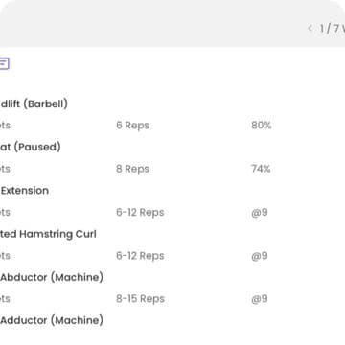Screen dimensions: 345x345
Task: Click 6-12 Reps under Leg Extension
Action: [x=140, y=212]
